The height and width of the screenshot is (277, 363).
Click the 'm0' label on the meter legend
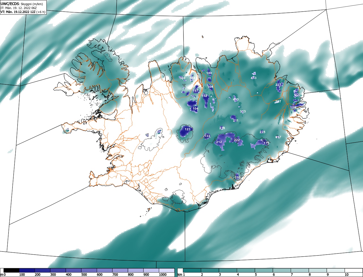tap(3, 275)
